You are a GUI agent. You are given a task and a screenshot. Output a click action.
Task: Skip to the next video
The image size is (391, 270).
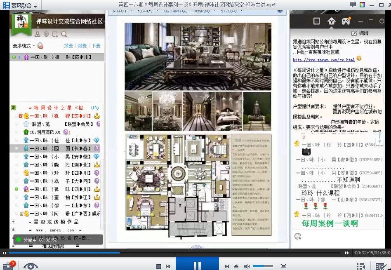[227, 267]
